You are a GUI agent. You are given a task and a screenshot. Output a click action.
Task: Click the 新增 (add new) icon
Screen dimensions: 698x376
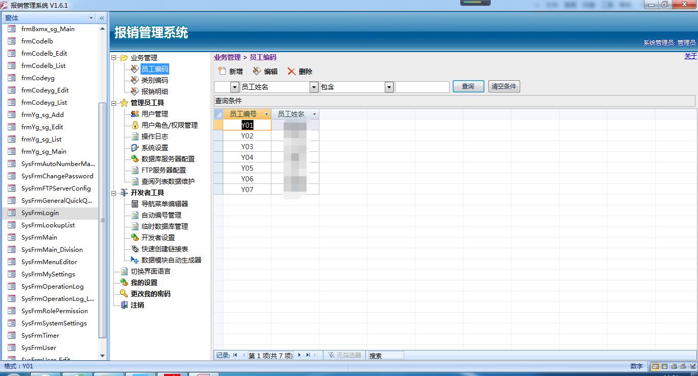click(x=222, y=71)
